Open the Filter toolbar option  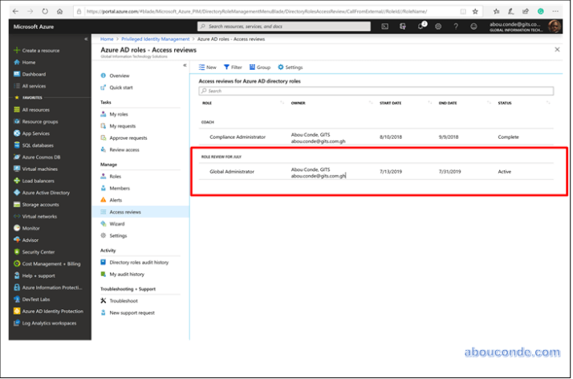click(x=233, y=67)
